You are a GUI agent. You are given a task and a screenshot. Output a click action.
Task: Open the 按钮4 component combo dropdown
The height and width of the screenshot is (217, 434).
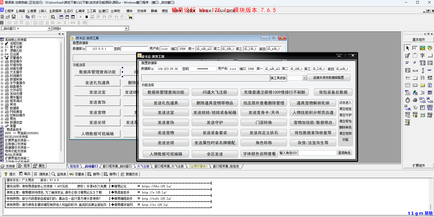click(x=126, y=28)
